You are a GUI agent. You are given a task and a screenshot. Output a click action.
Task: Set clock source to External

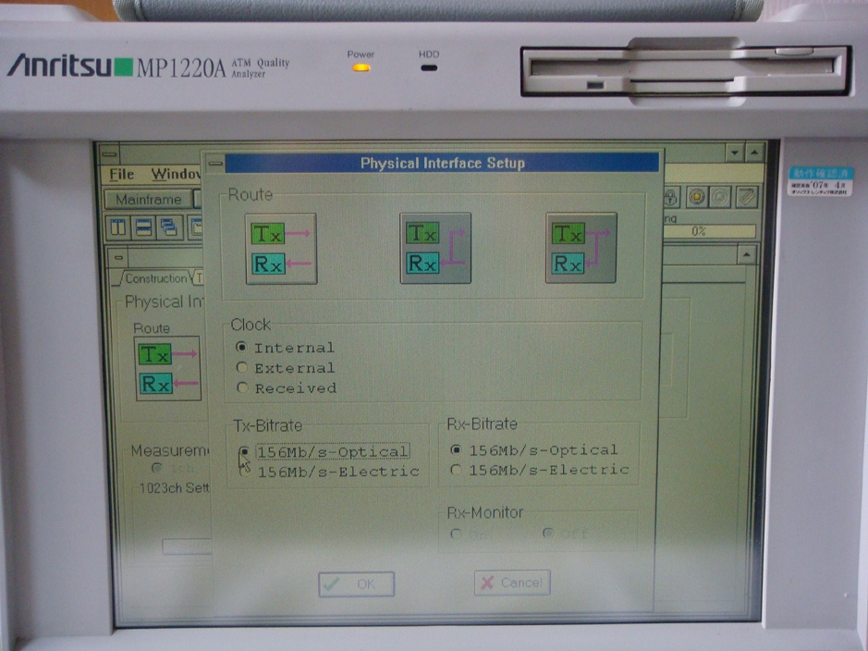click(242, 368)
